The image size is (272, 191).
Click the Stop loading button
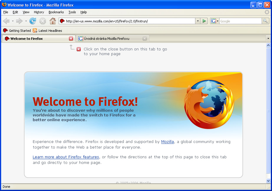click(42, 21)
